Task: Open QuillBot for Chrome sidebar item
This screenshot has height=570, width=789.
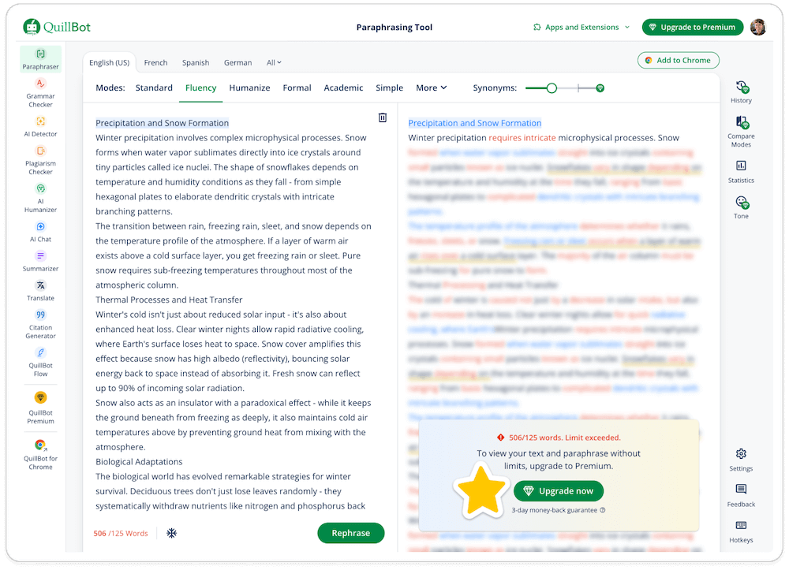Action: [41, 454]
